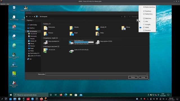Select Dysk lokalny (C:) in navigation tree
This screenshot has height=101, width=180.
point(34,53)
